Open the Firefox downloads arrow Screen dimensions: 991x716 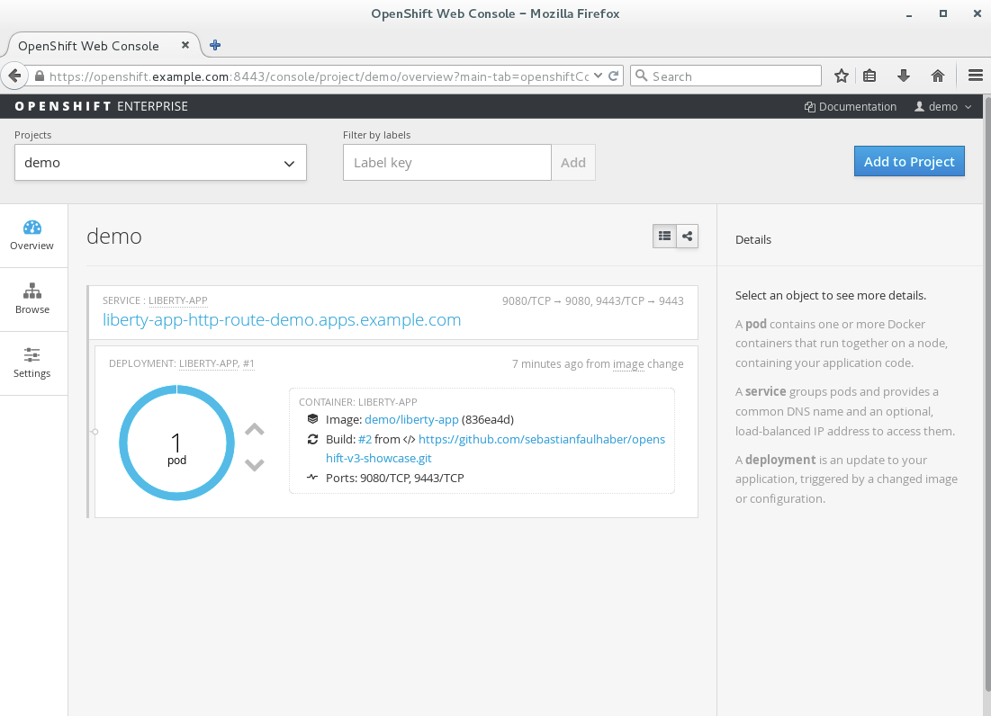point(904,76)
